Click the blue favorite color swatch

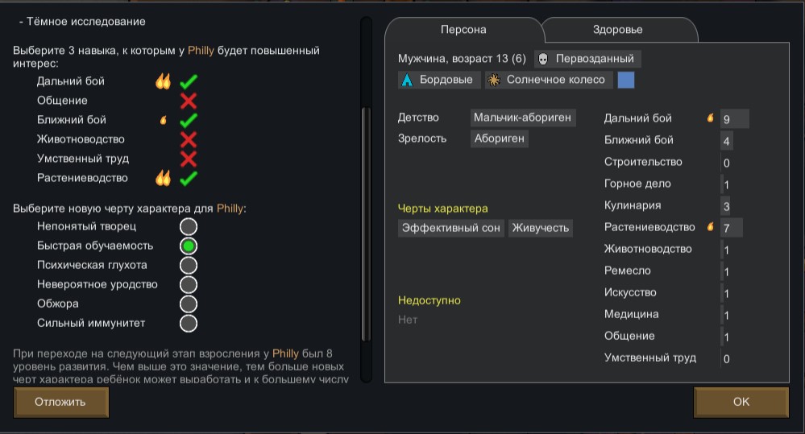click(x=626, y=80)
